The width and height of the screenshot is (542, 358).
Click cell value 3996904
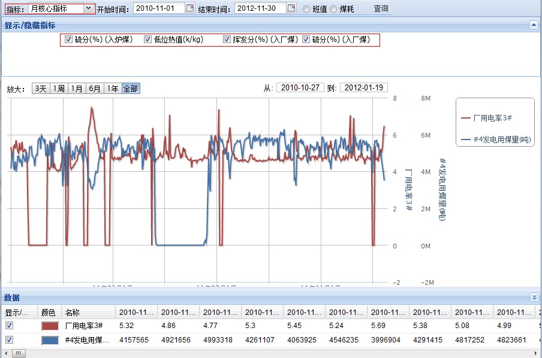[386, 340]
